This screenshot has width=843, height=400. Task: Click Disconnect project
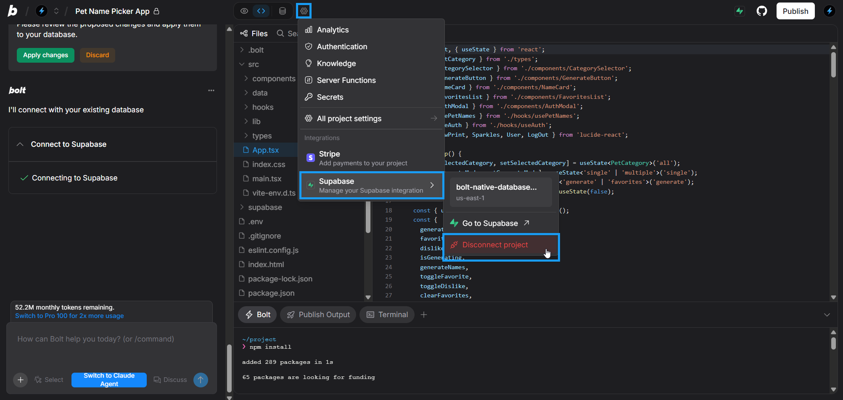click(495, 245)
